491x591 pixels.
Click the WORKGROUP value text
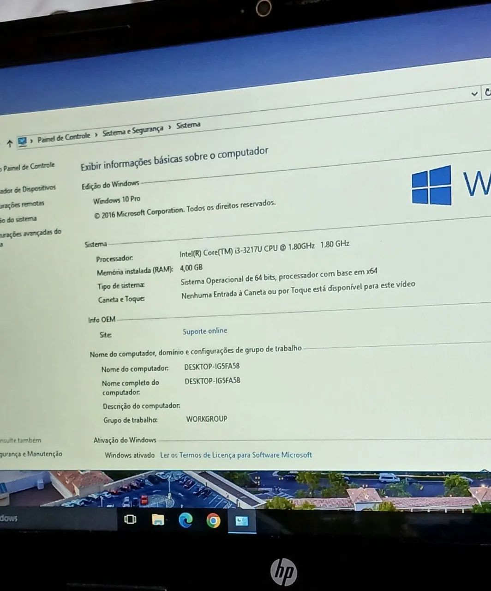(x=207, y=419)
